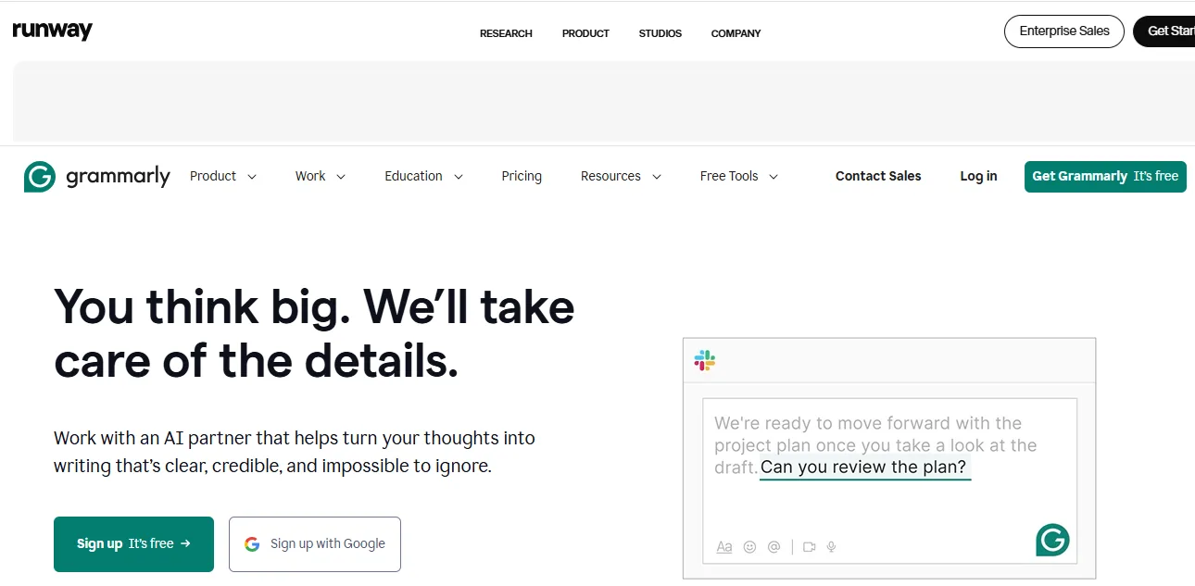
Task: Click the Runway Get Started button
Action: (1164, 31)
